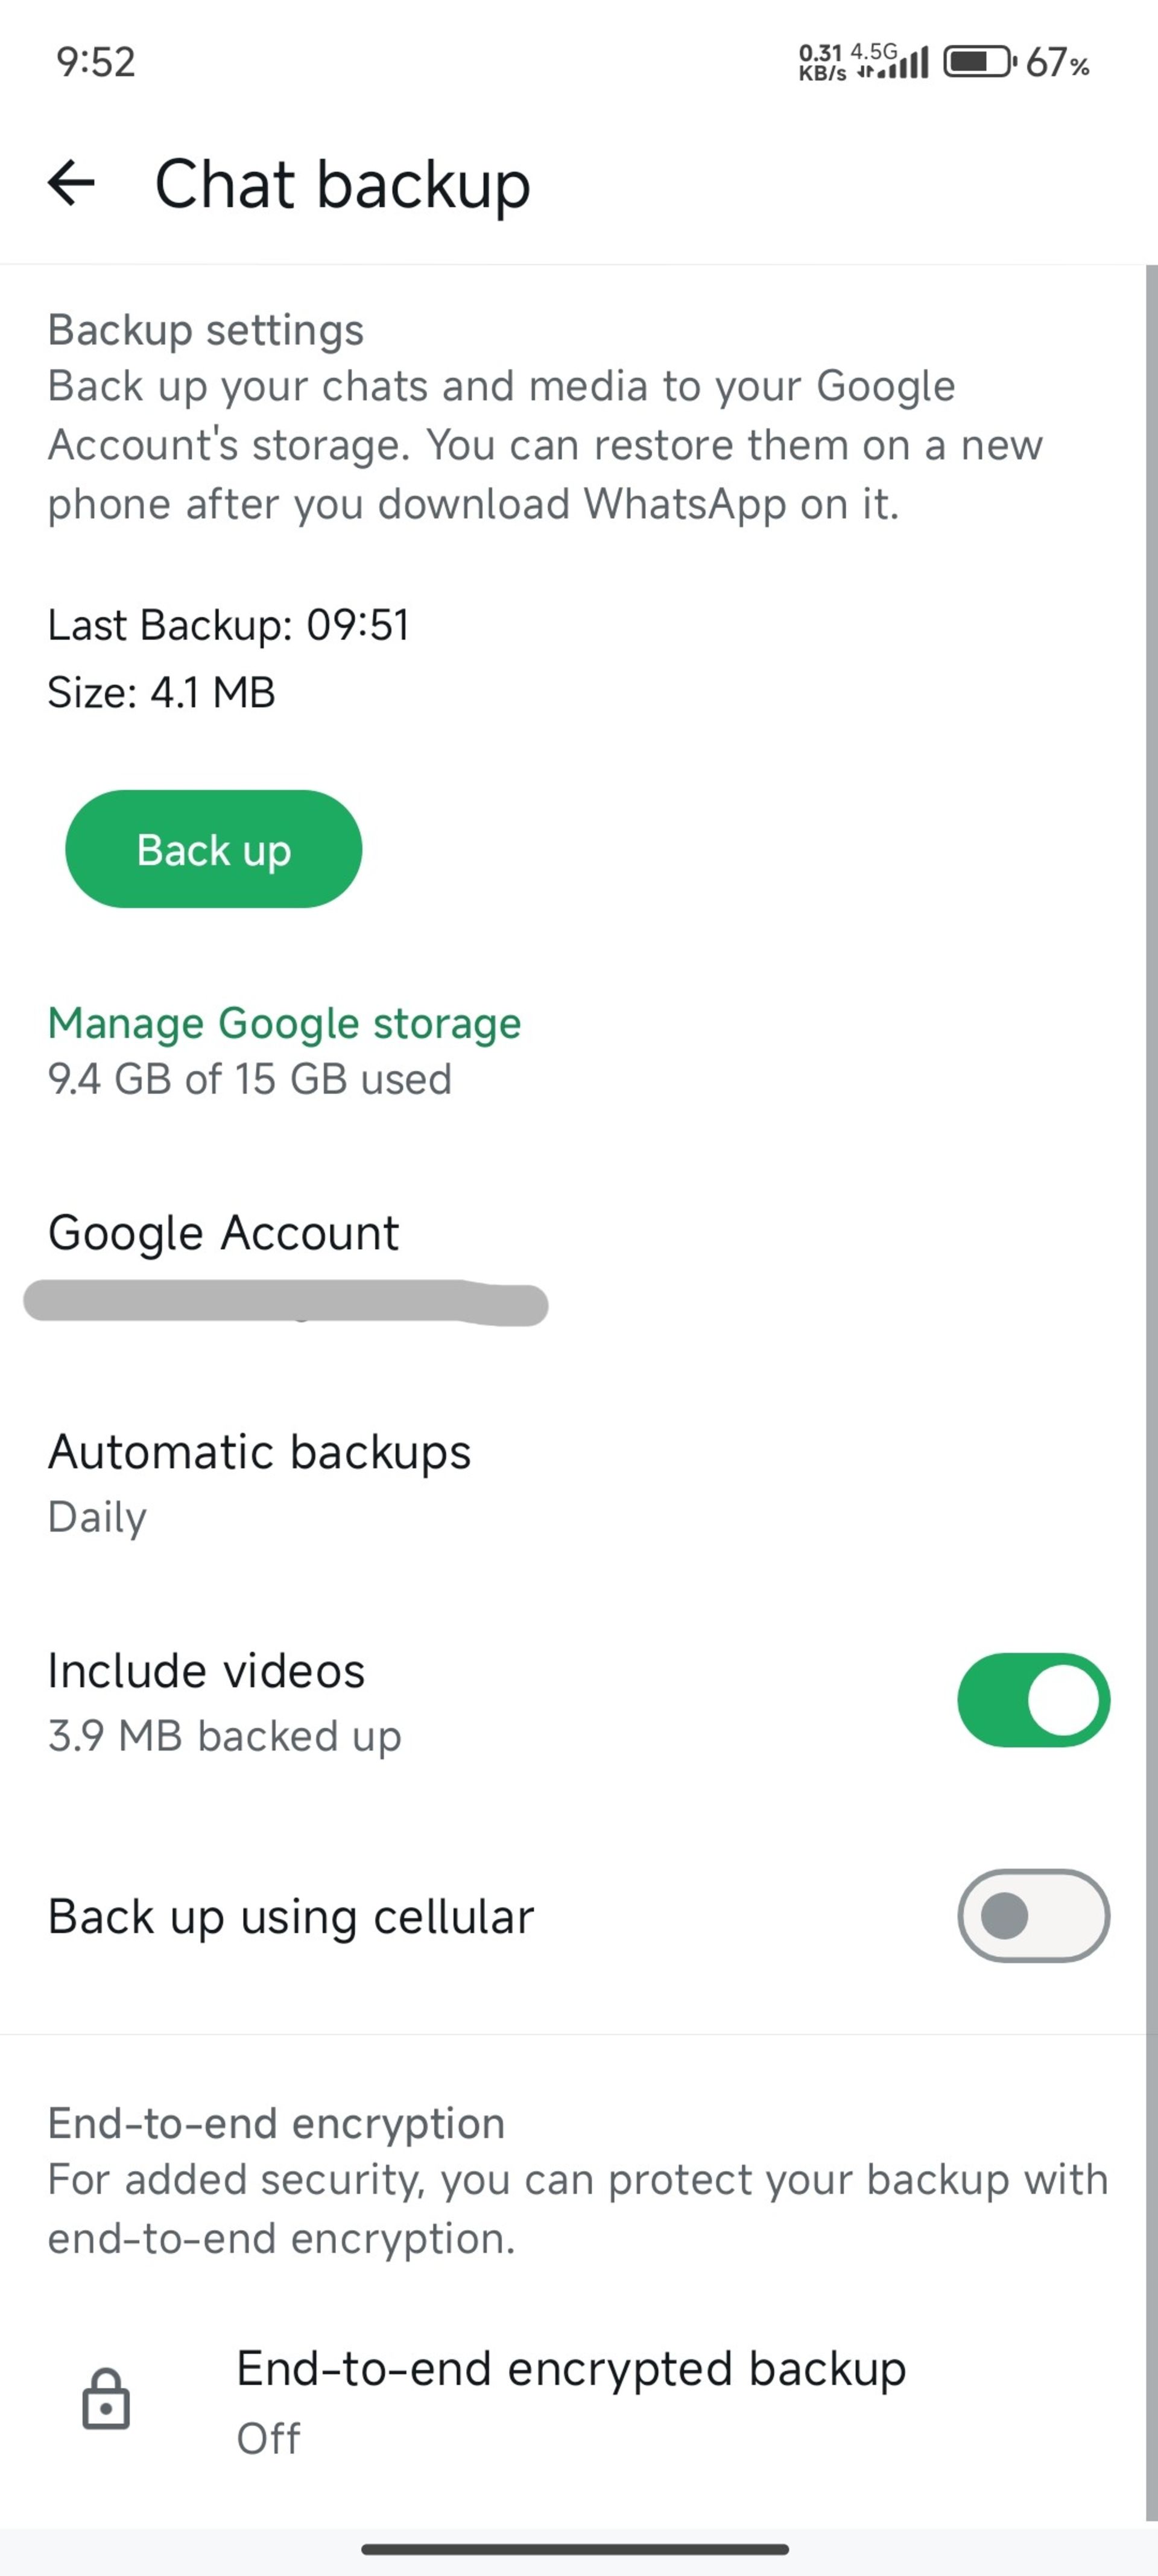
Task: Tap the bottom home gesture bar
Action: 575,2549
